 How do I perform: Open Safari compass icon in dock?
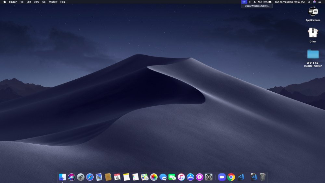90,177
